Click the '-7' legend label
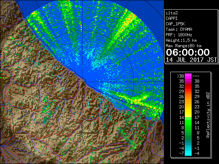 181,153
